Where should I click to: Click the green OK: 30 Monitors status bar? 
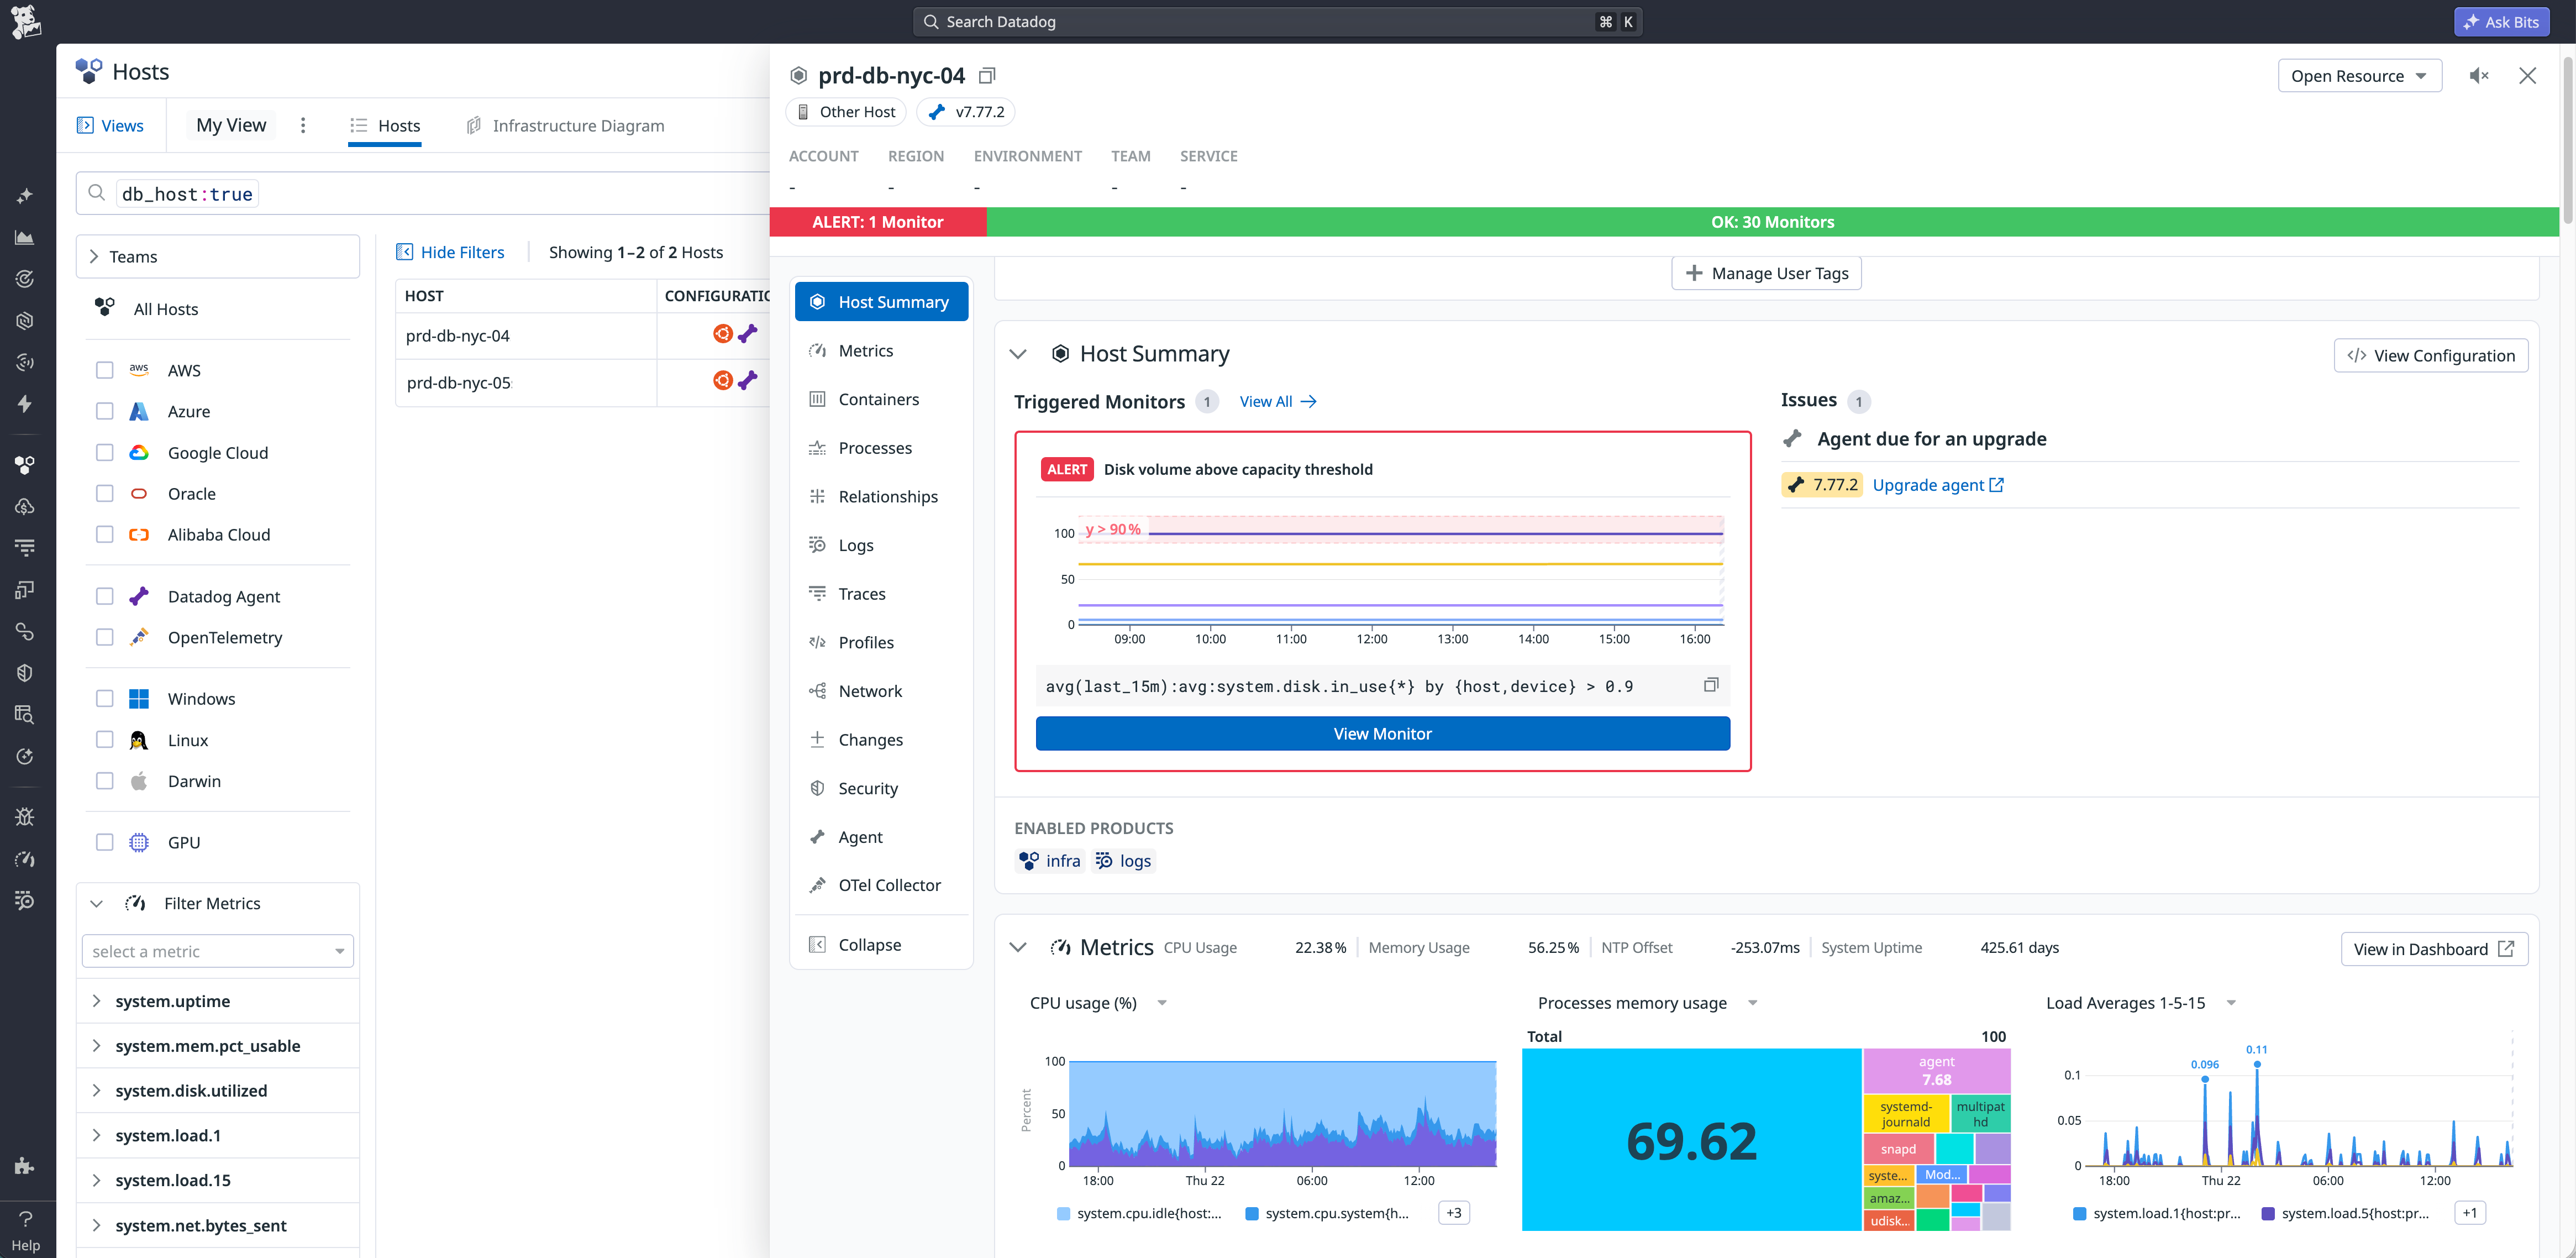pos(1772,222)
